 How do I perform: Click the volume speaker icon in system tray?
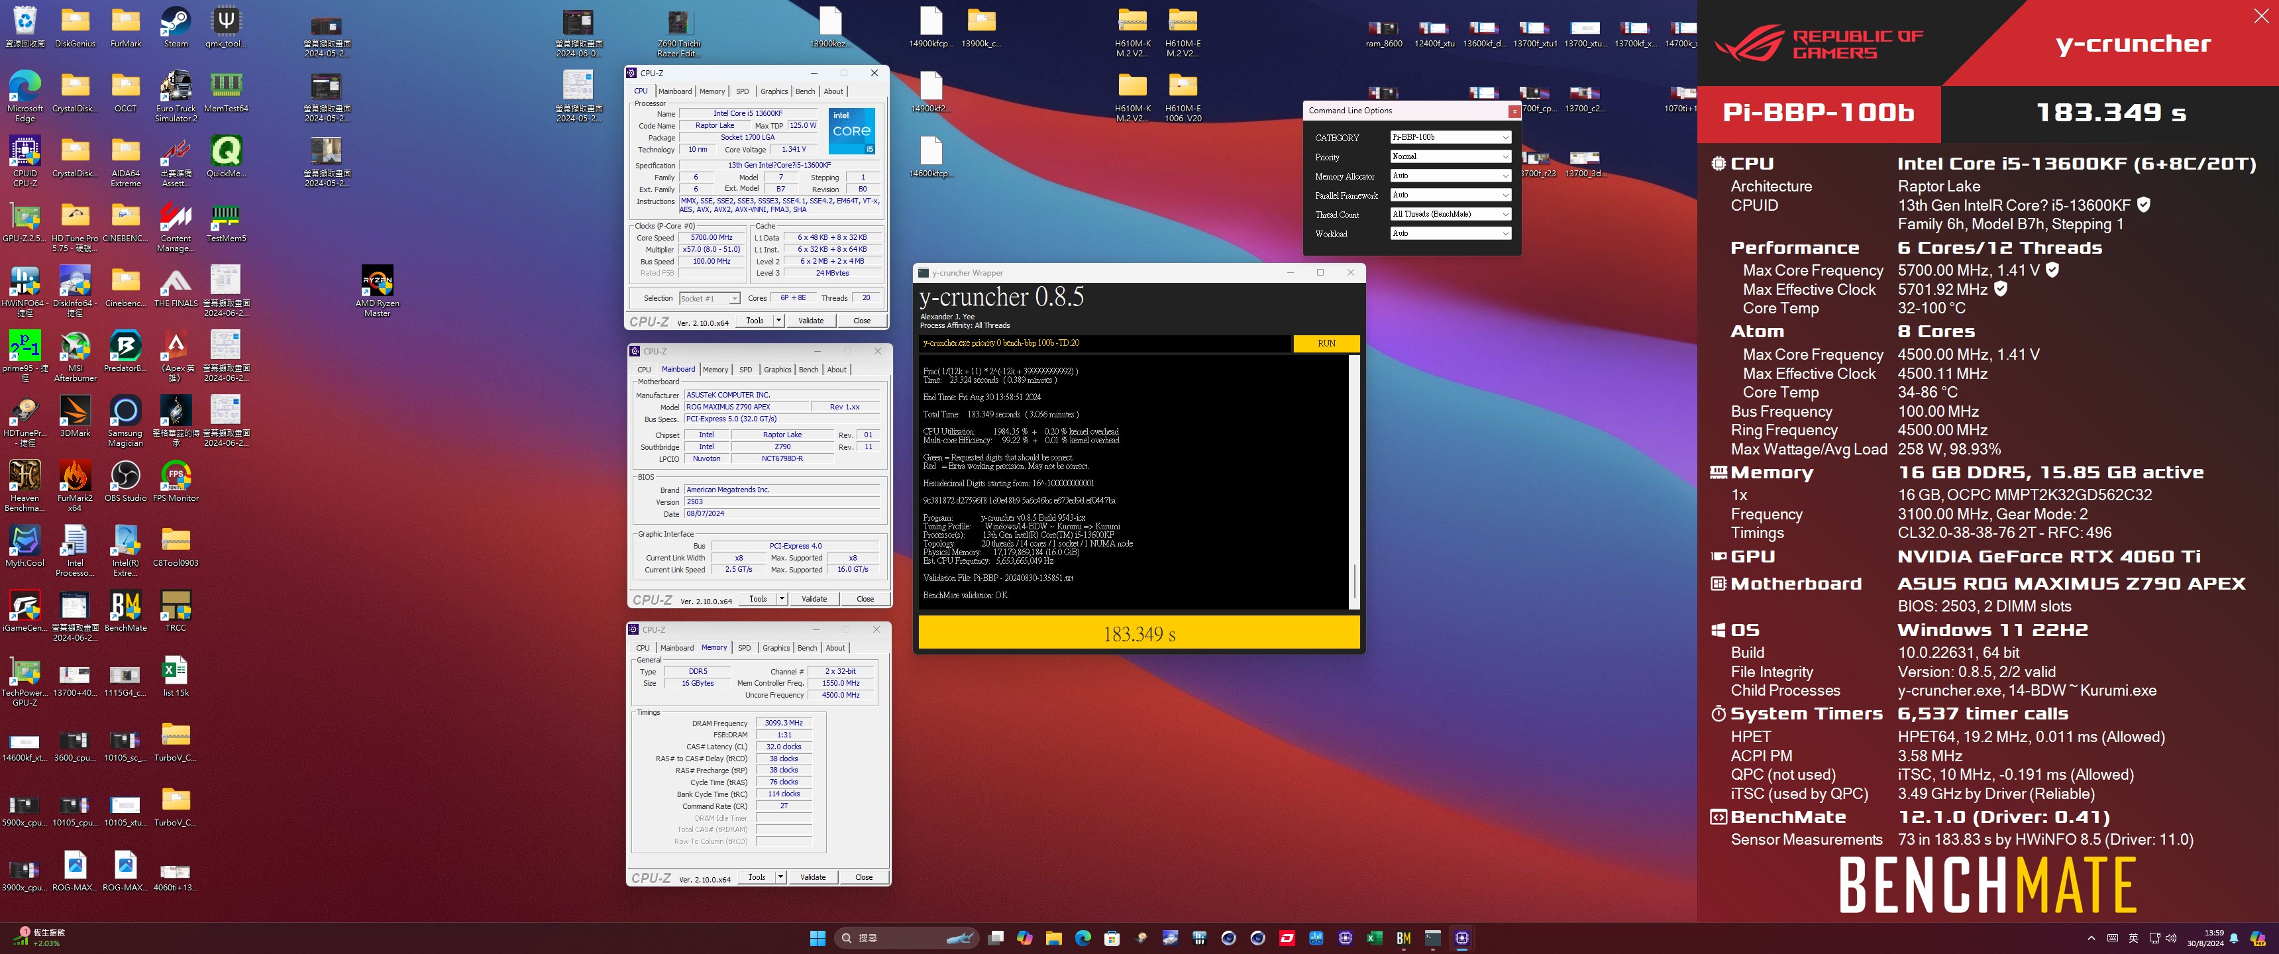(2170, 938)
